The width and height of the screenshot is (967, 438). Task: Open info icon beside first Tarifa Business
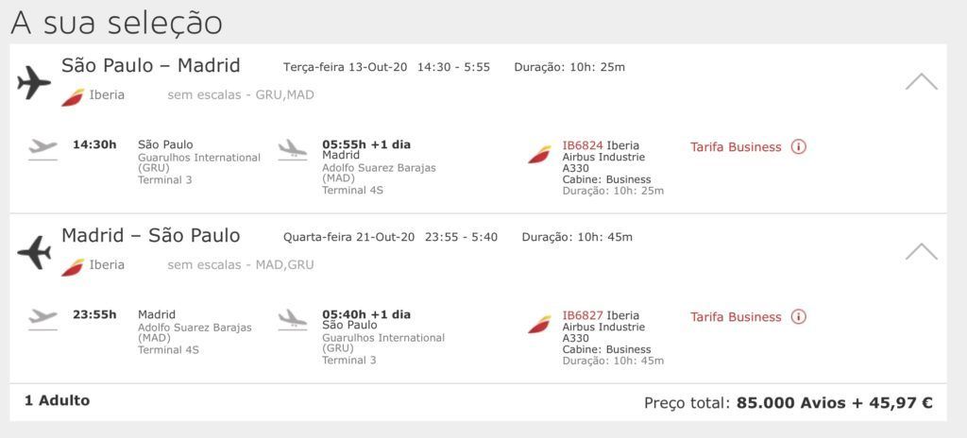pos(799,147)
